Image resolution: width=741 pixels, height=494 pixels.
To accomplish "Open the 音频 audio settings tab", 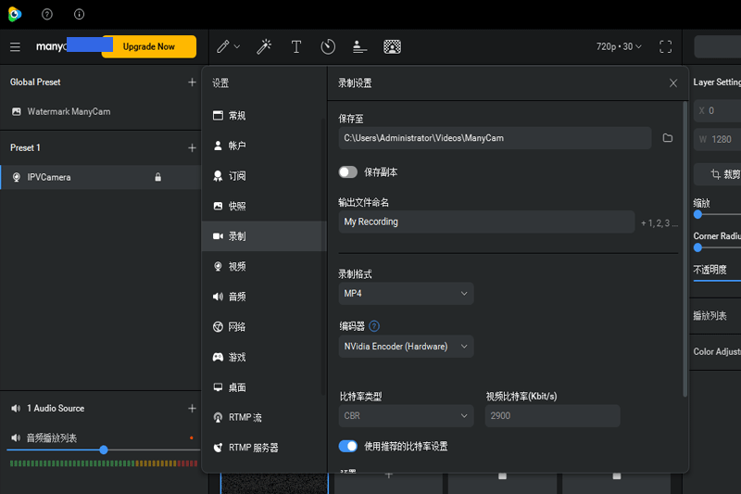I will 264,297.
